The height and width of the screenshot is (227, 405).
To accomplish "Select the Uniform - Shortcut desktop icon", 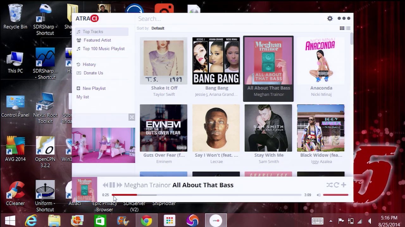I will click(45, 196).
